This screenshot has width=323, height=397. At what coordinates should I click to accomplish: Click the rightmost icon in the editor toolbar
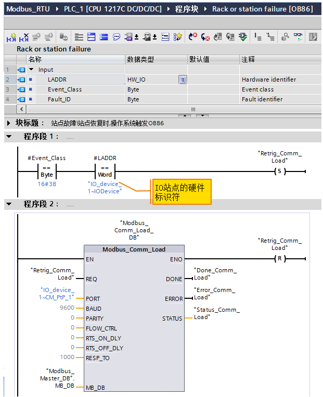(313, 37)
